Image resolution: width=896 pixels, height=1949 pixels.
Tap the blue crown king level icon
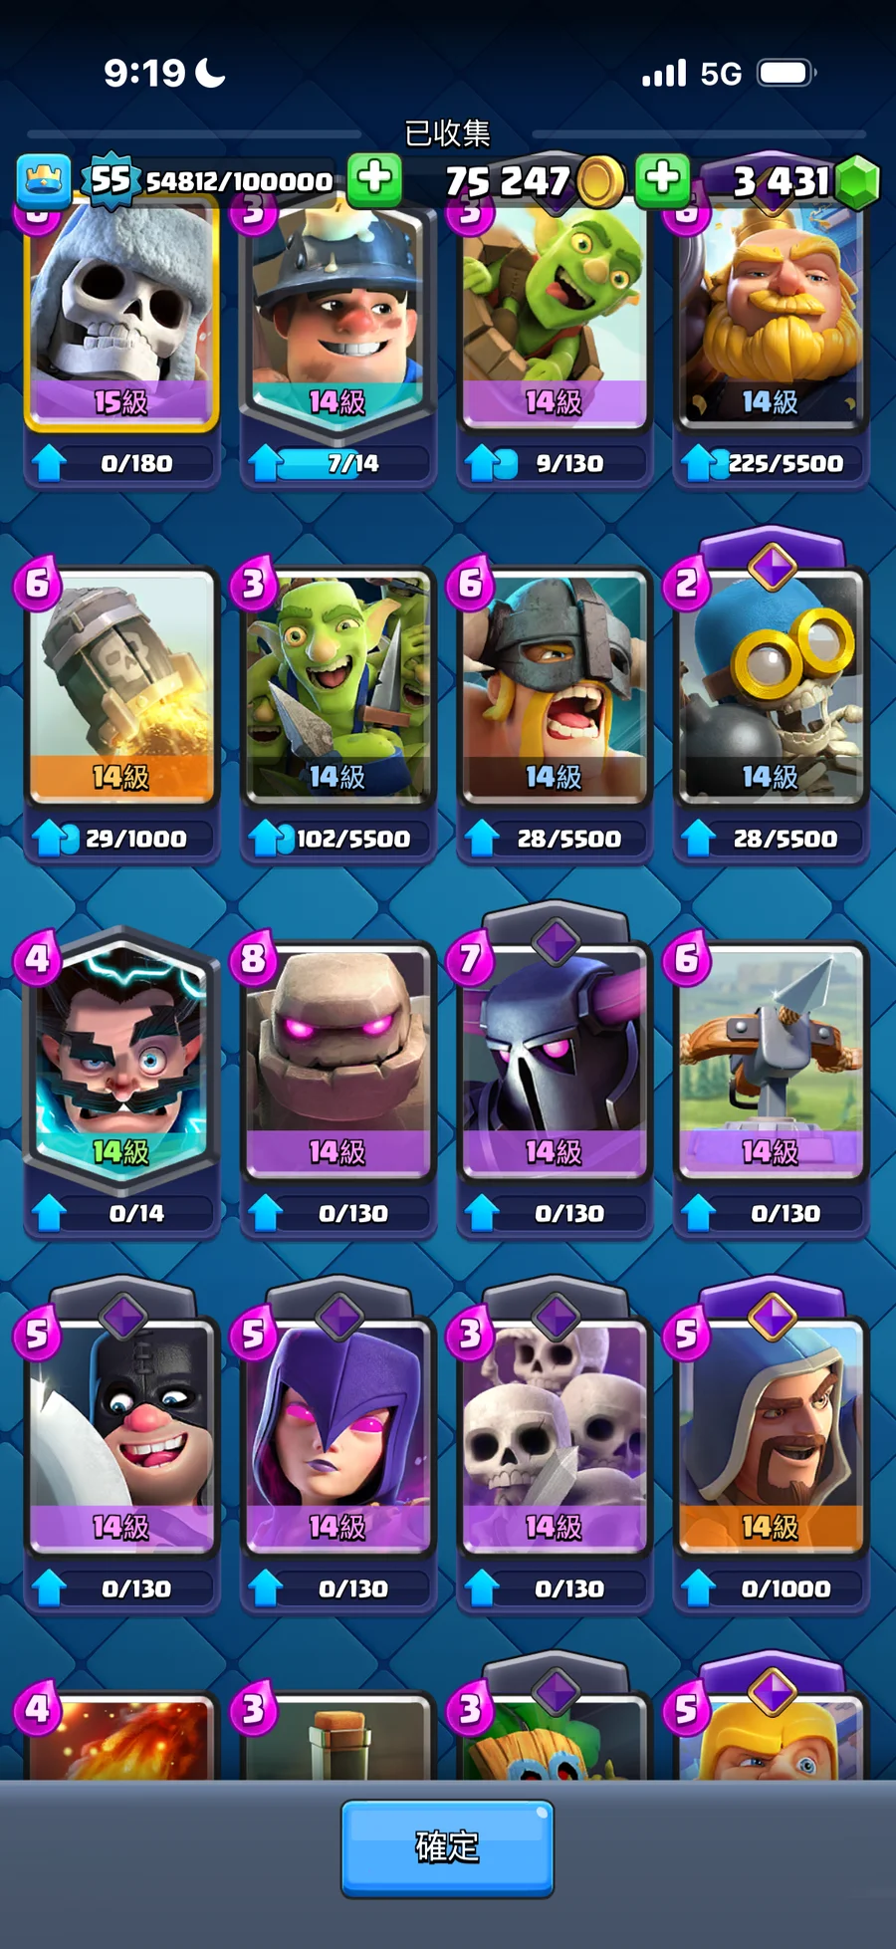[44, 181]
